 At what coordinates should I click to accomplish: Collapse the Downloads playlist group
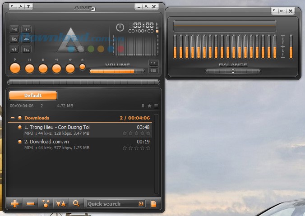pos(19,118)
